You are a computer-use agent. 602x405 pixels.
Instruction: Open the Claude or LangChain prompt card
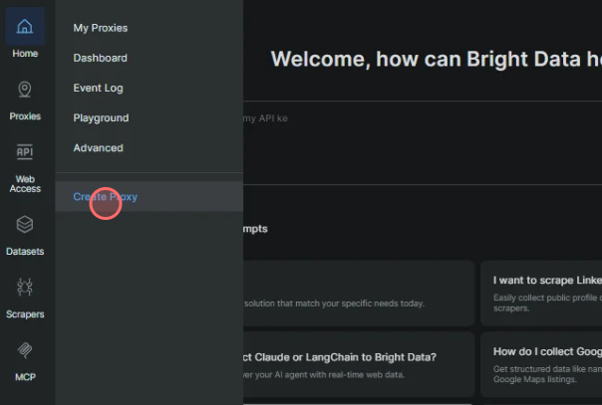click(359, 365)
